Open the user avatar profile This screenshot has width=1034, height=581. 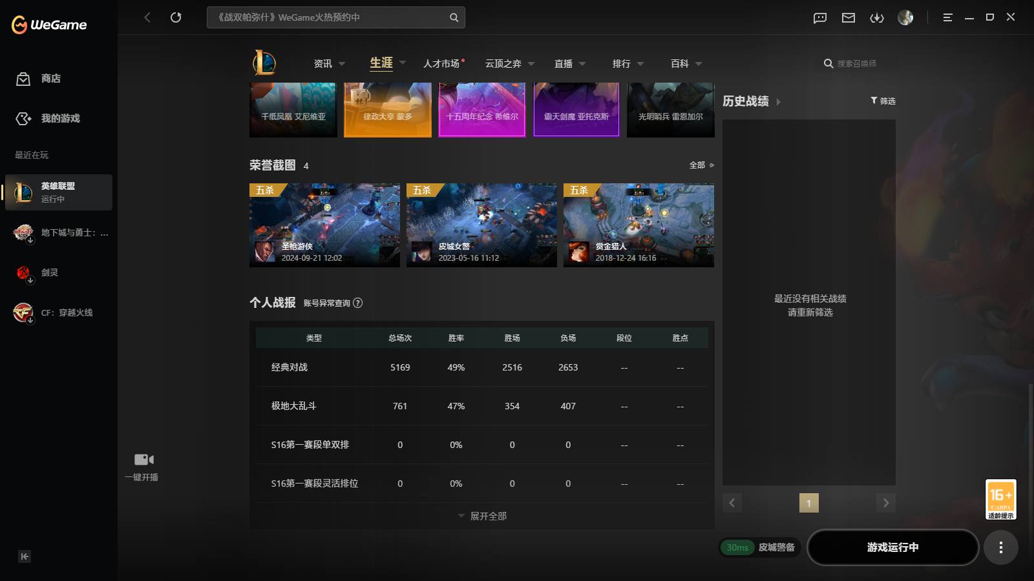point(905,18)
